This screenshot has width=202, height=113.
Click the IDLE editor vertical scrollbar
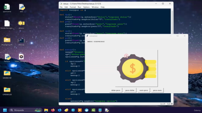click(172, 55)
